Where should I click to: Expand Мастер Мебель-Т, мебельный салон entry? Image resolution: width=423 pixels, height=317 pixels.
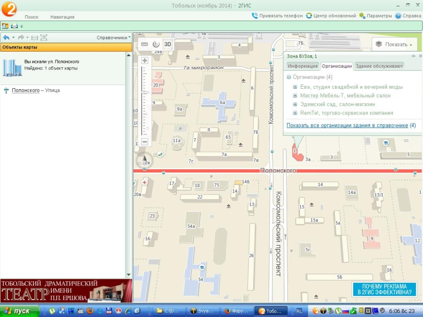click(x=295, y=96)
